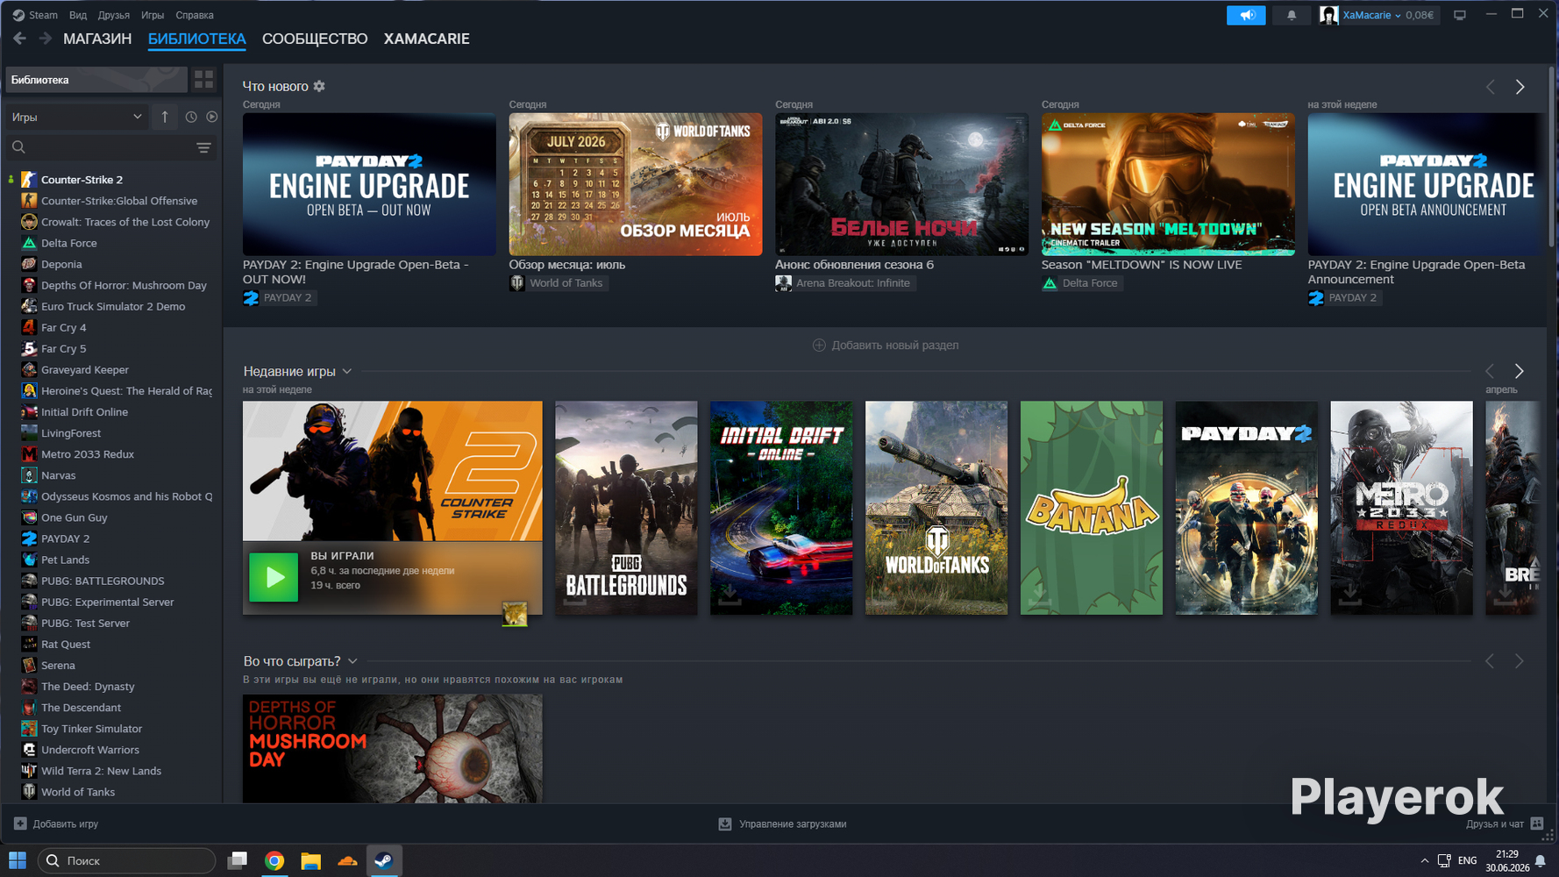Switch to Big Picture mode icon
Image resolution: width=1559 pixels, height=877 pixels.
coord(1460,15)
